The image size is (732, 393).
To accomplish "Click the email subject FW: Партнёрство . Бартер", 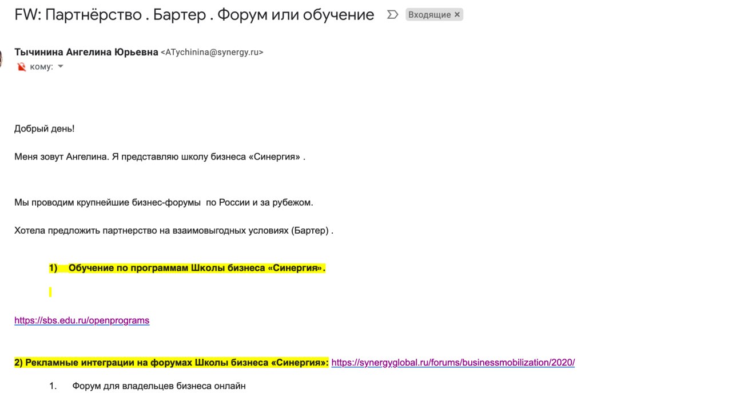I will pos(194,15).
